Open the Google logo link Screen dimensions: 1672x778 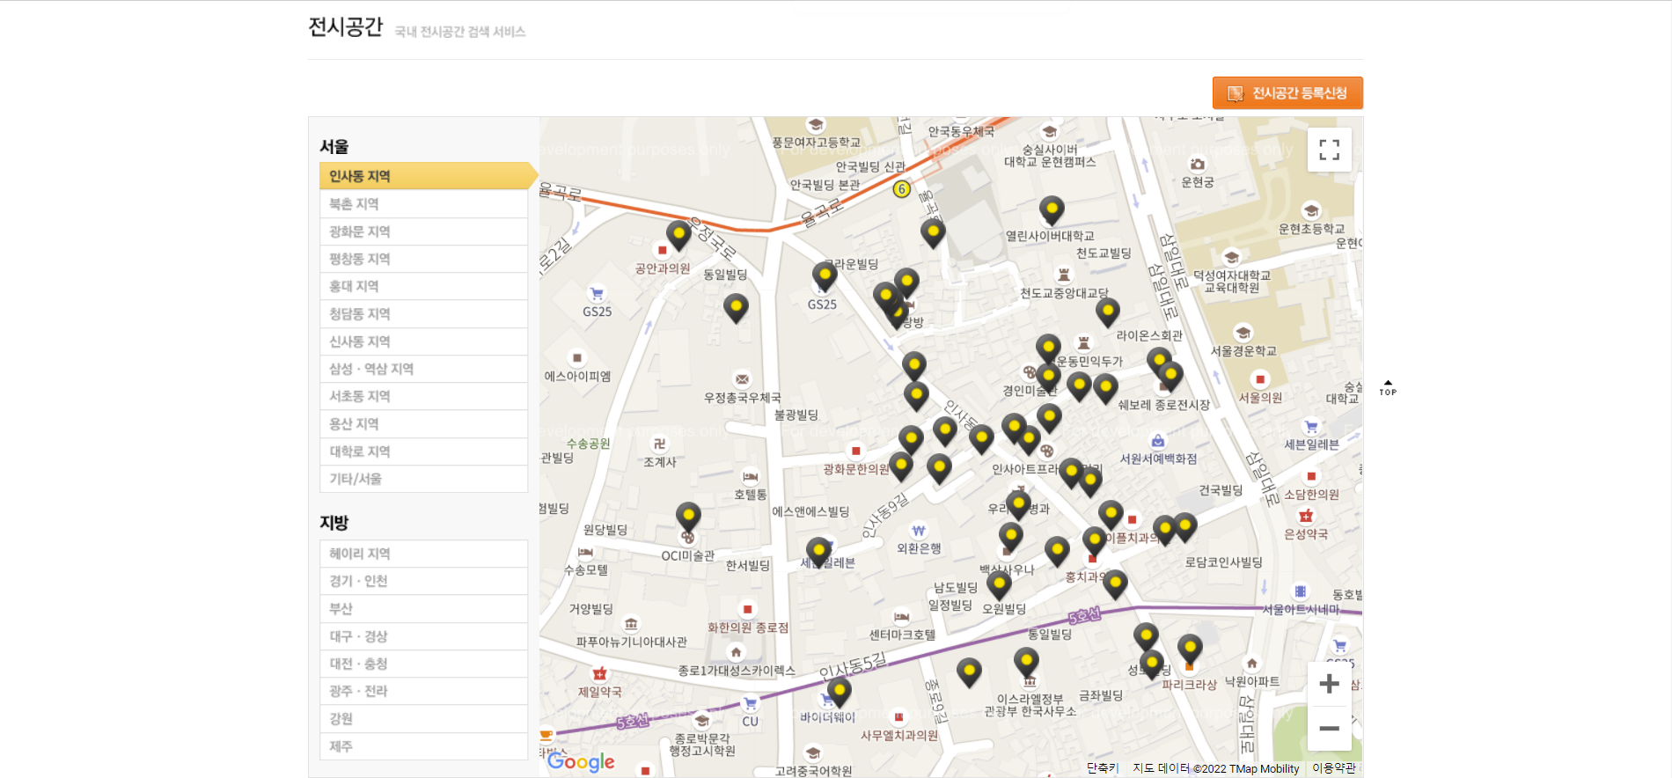tap(581, 761)
